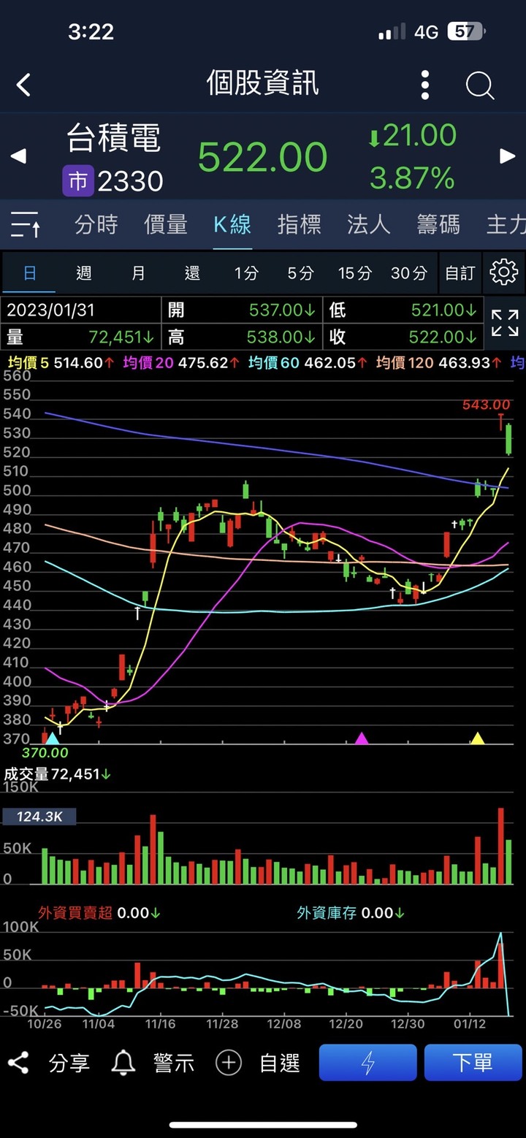Open the 指標 tab

coord(300,225)
